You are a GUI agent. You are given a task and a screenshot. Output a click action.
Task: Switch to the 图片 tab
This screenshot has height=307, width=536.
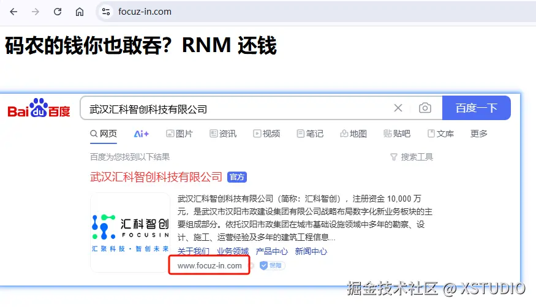(179, 134)
